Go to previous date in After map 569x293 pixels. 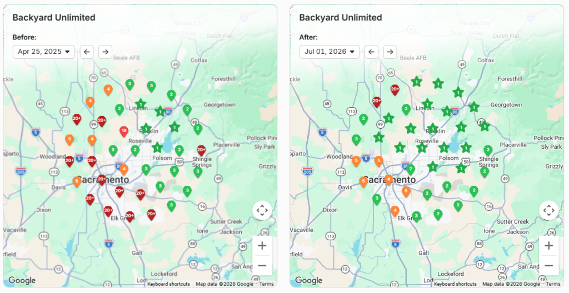pos(371,52)
